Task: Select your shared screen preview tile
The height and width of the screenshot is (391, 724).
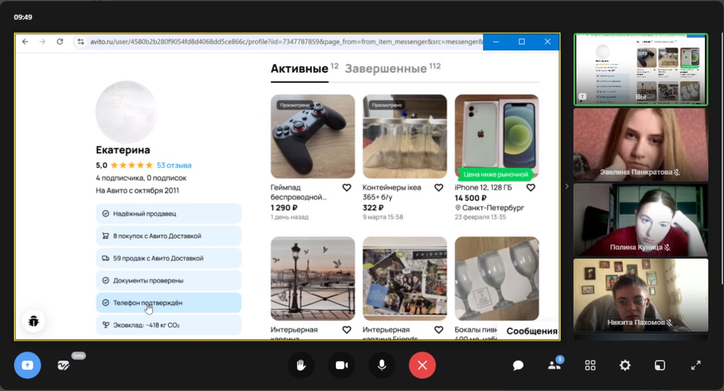Action: tap(641, 69)
